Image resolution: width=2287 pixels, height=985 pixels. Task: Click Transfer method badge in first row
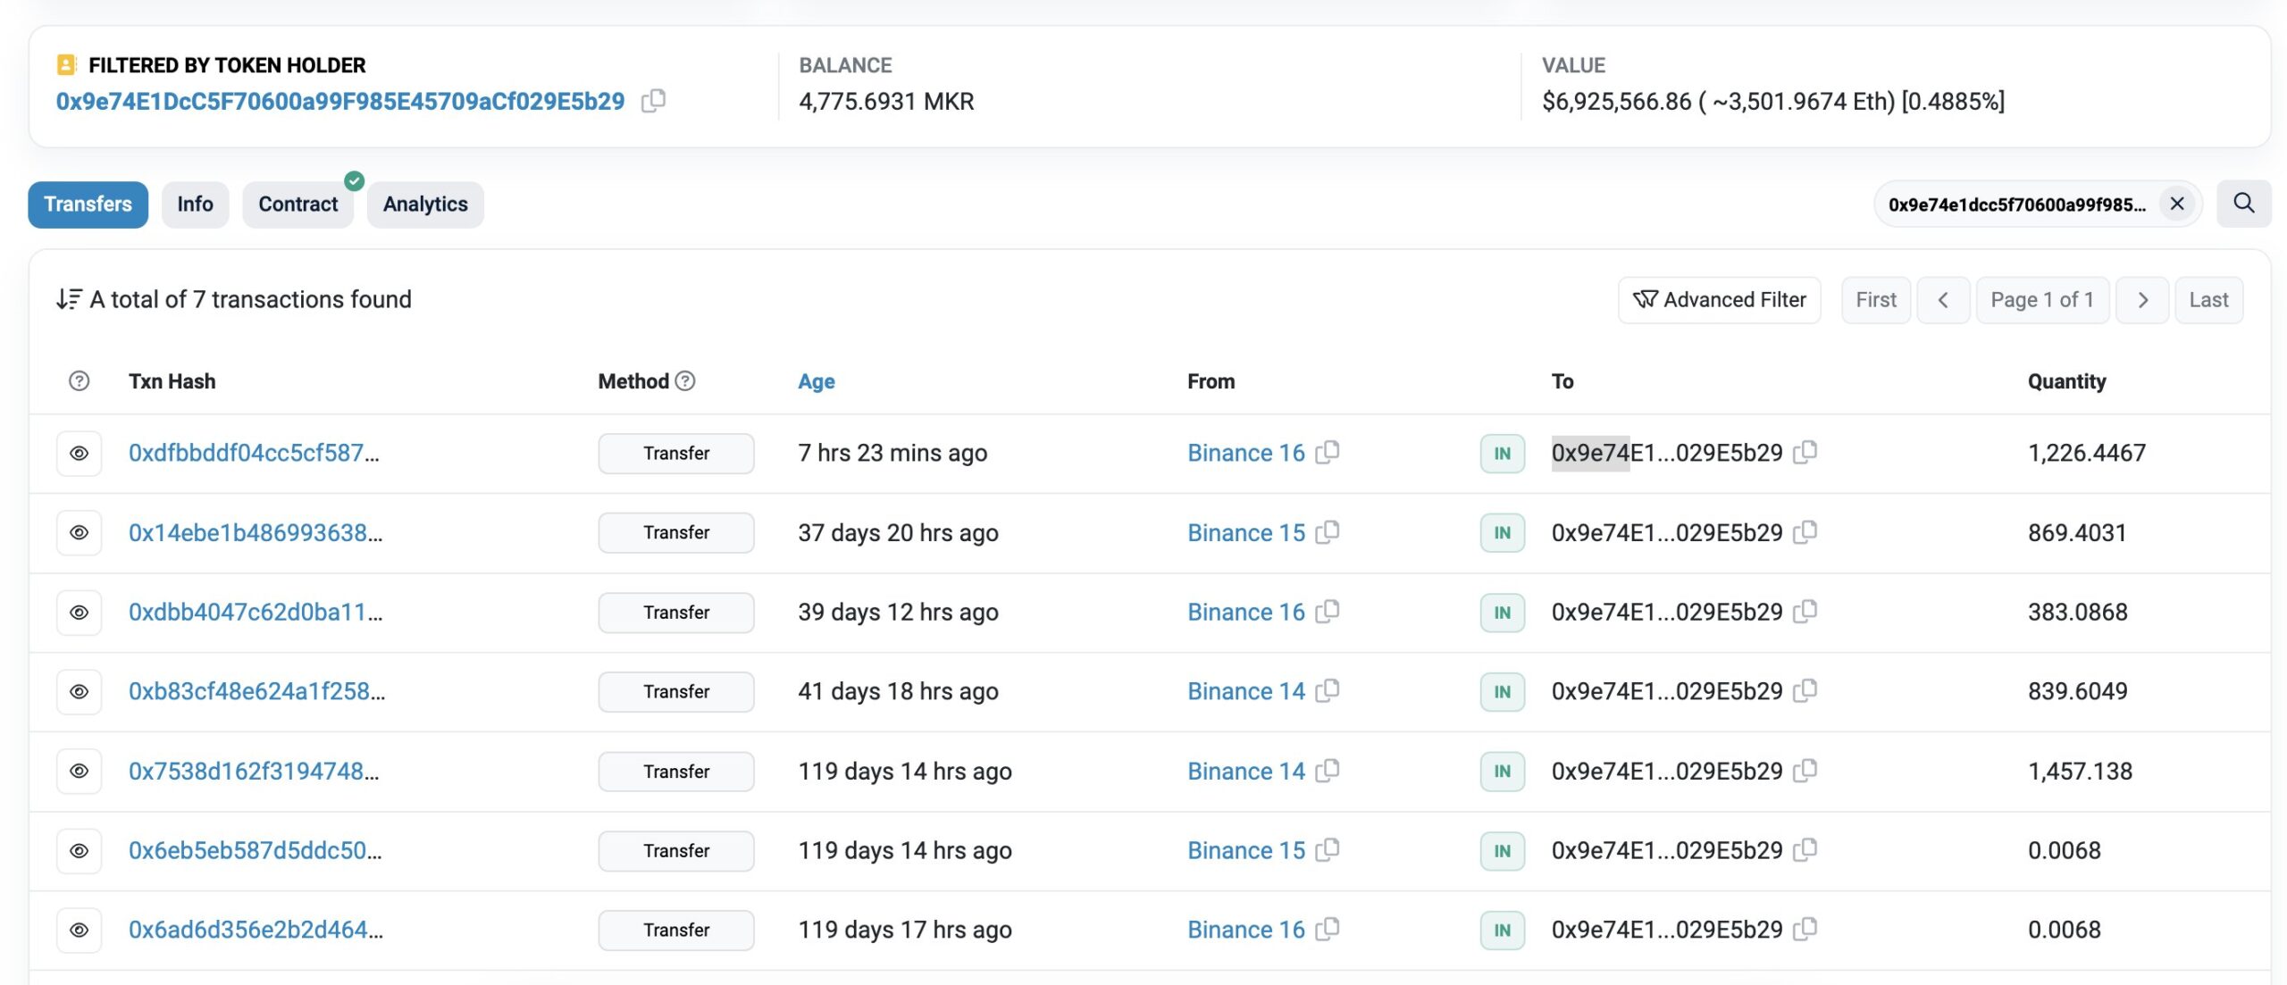676,454
